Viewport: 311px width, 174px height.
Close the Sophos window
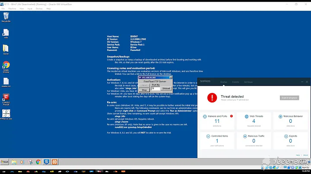[x=307, y=82]
